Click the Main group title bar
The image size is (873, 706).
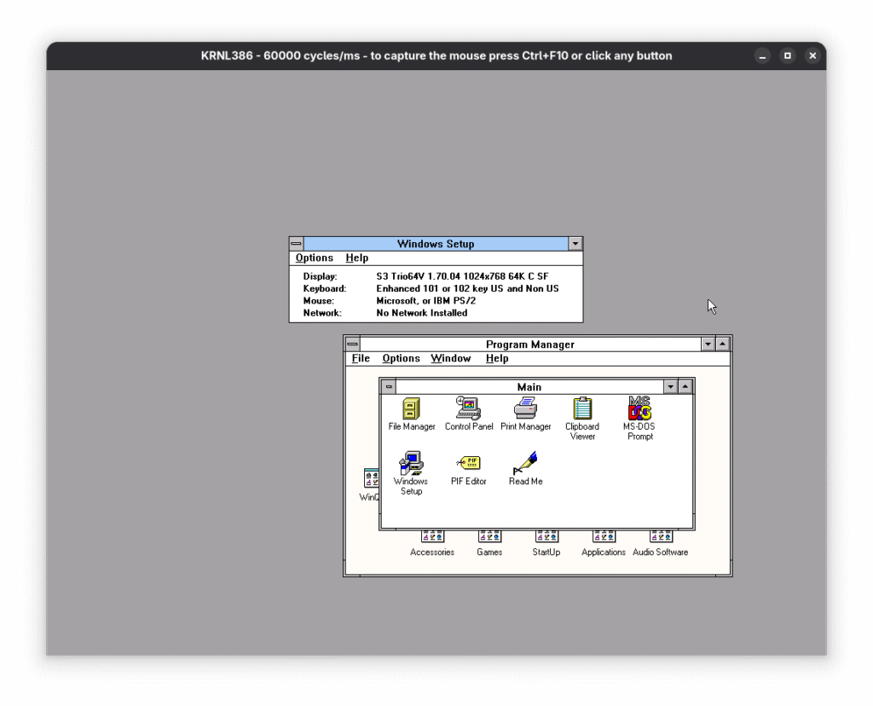click(529, 386)
